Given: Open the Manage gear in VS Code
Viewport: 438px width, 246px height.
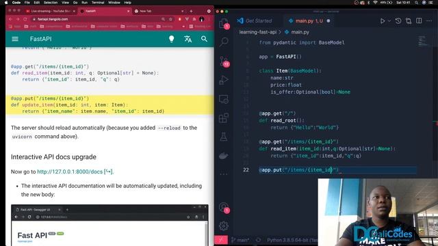Looking at the screenshot, I should (x=224, y=225).
